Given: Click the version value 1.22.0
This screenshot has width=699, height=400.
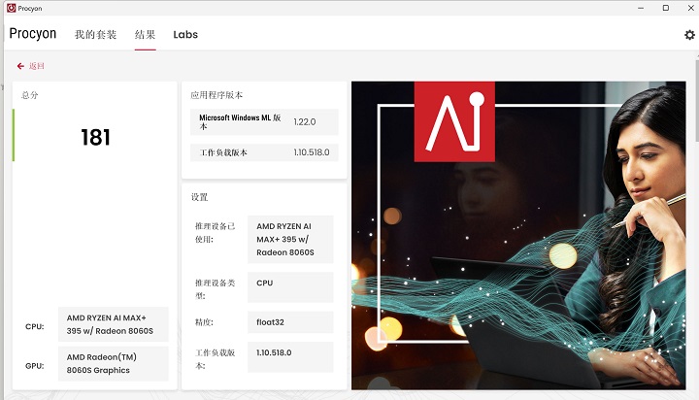Looking at the screenshot, I should [305, 121].
